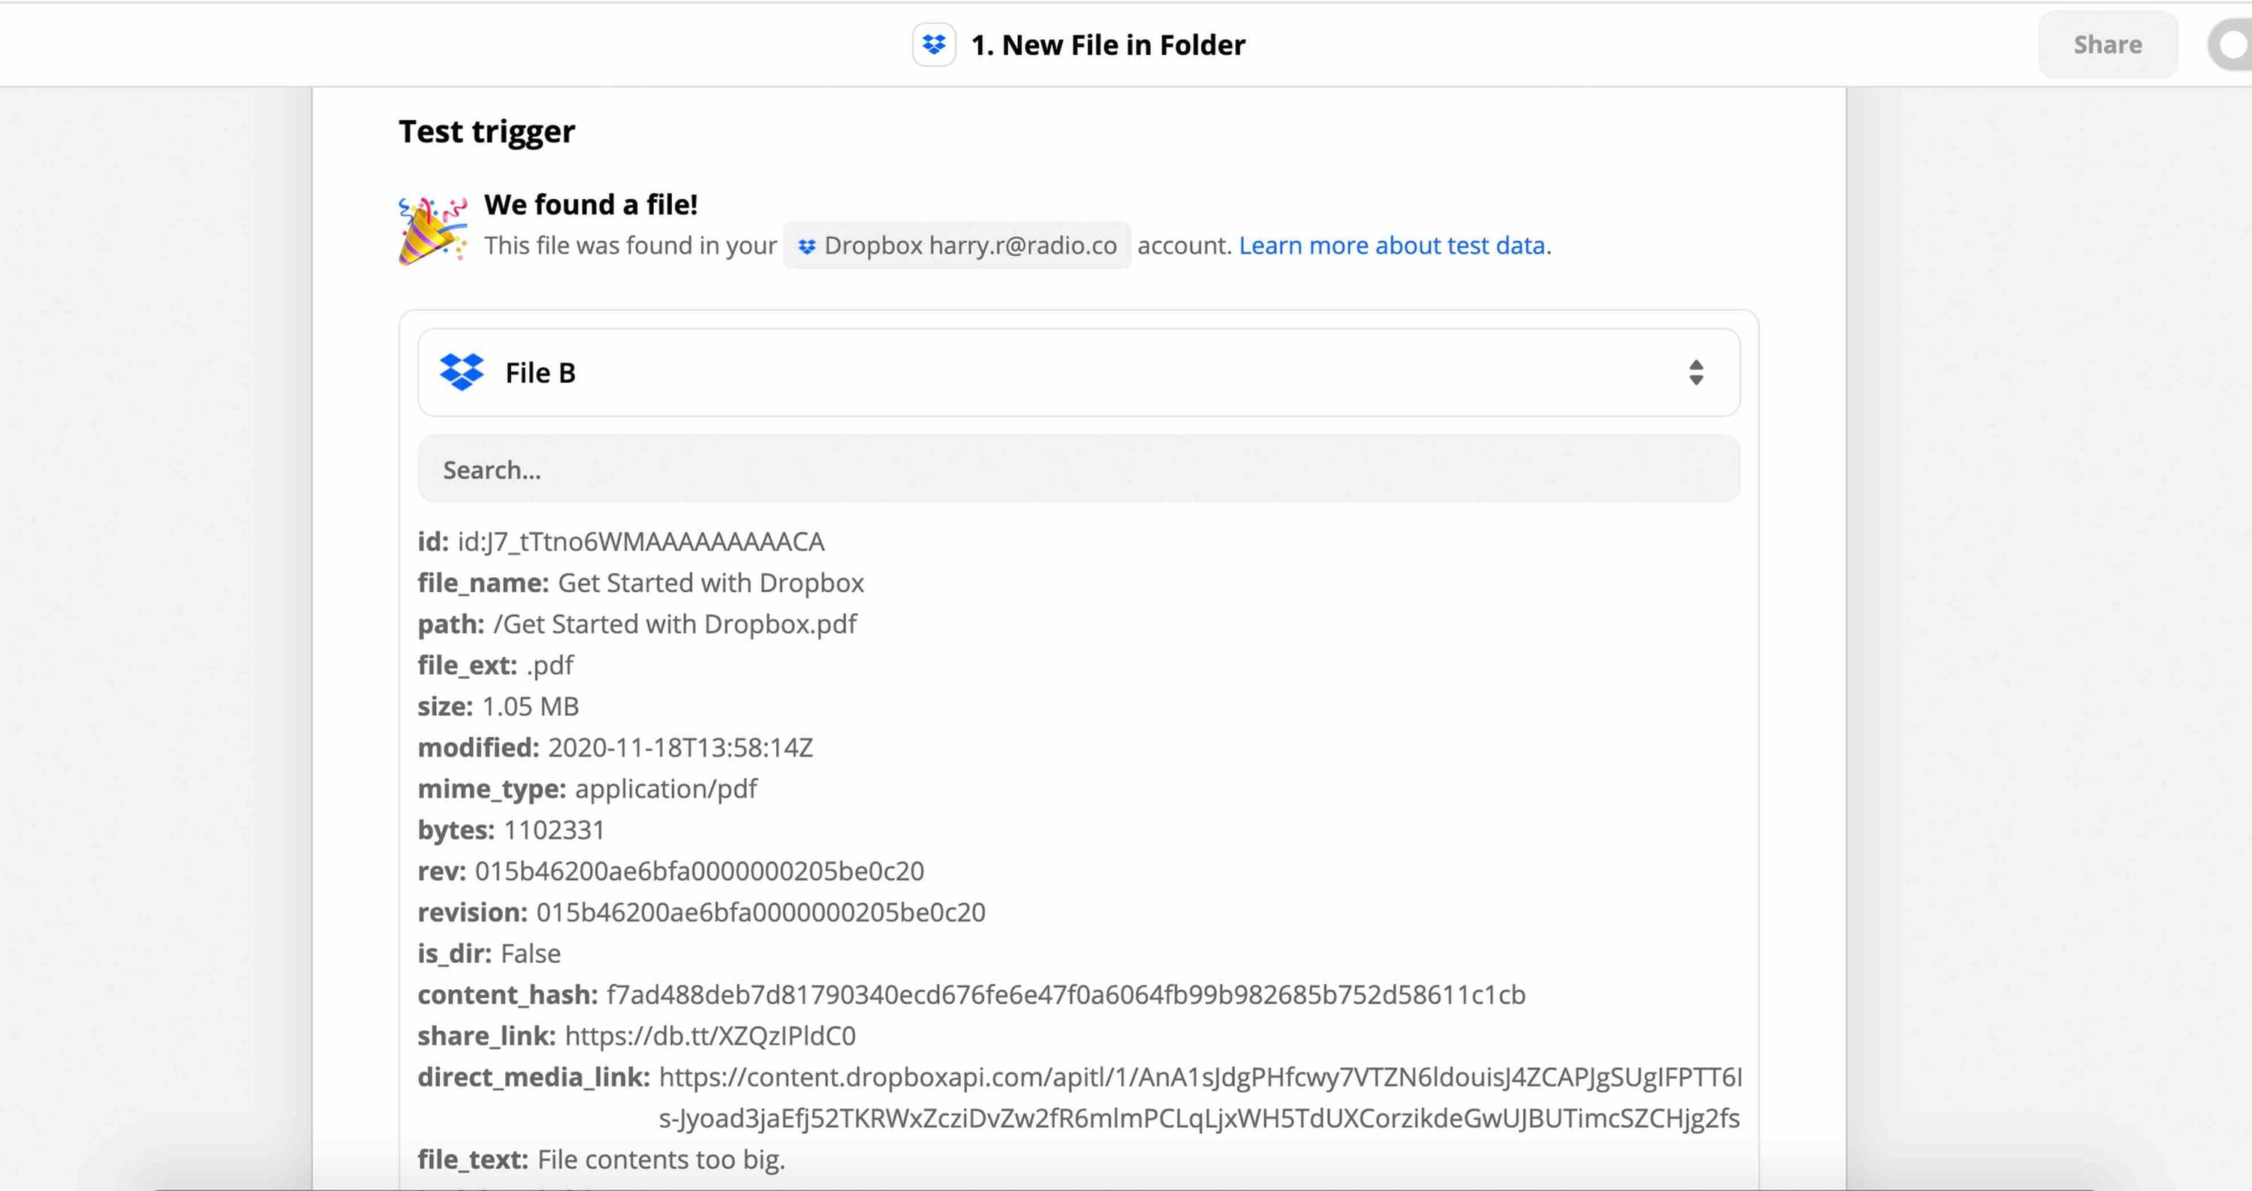
Task: Expand the File B sample selector arrows
Action: (1695, 372)
